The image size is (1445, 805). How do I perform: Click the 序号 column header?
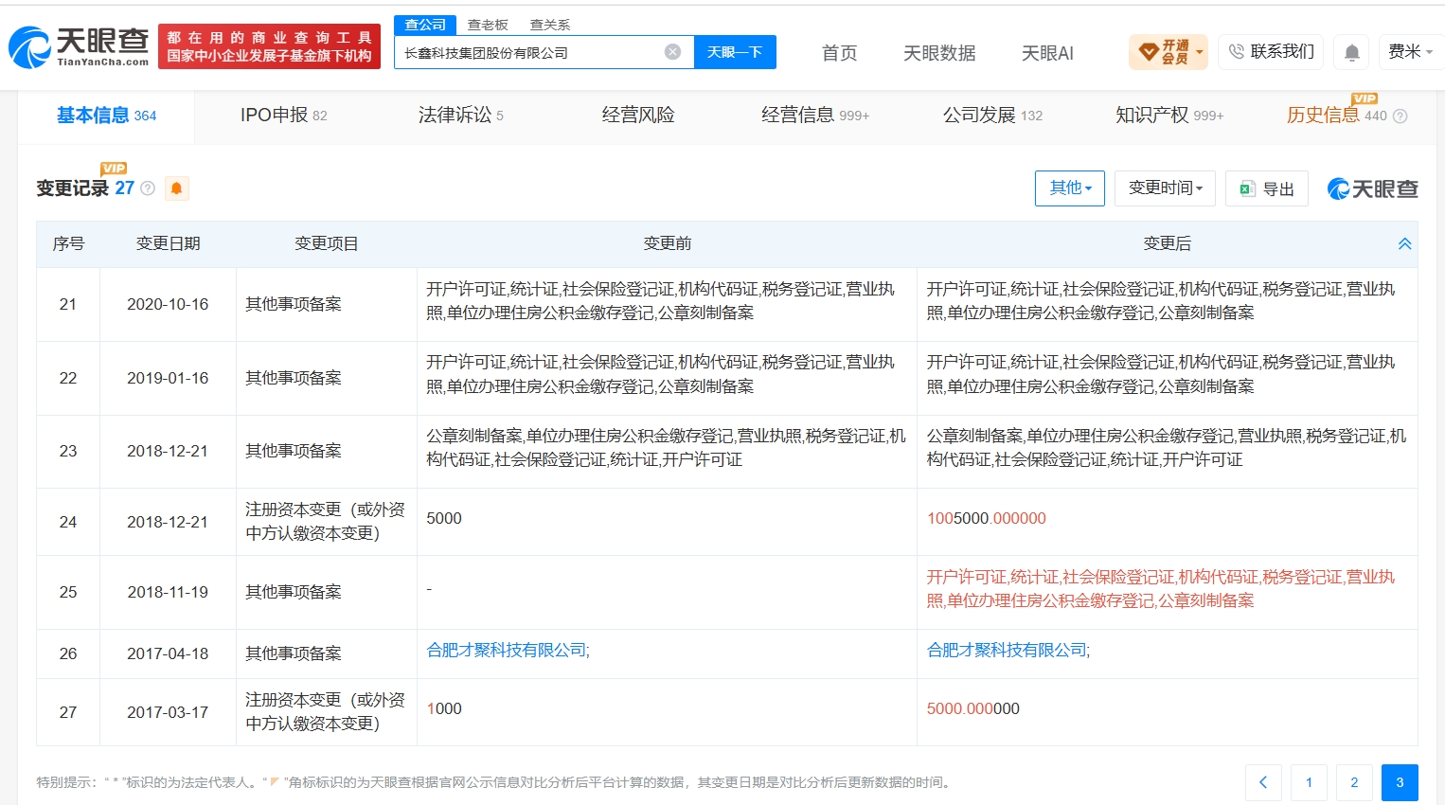pos(68,244)
